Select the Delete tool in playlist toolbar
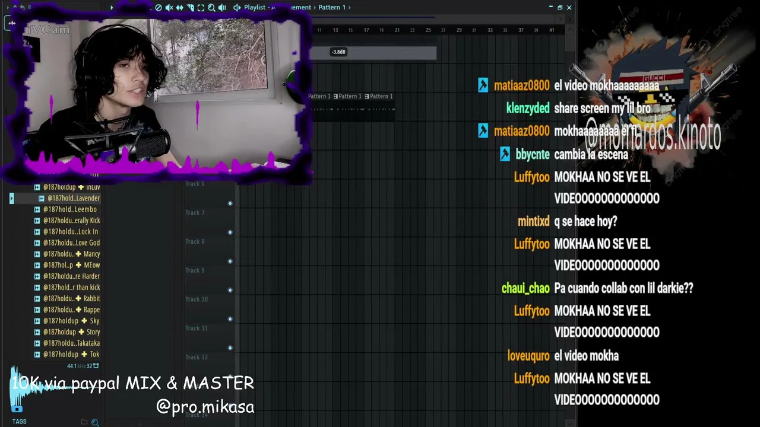 [x=159, y=7]
